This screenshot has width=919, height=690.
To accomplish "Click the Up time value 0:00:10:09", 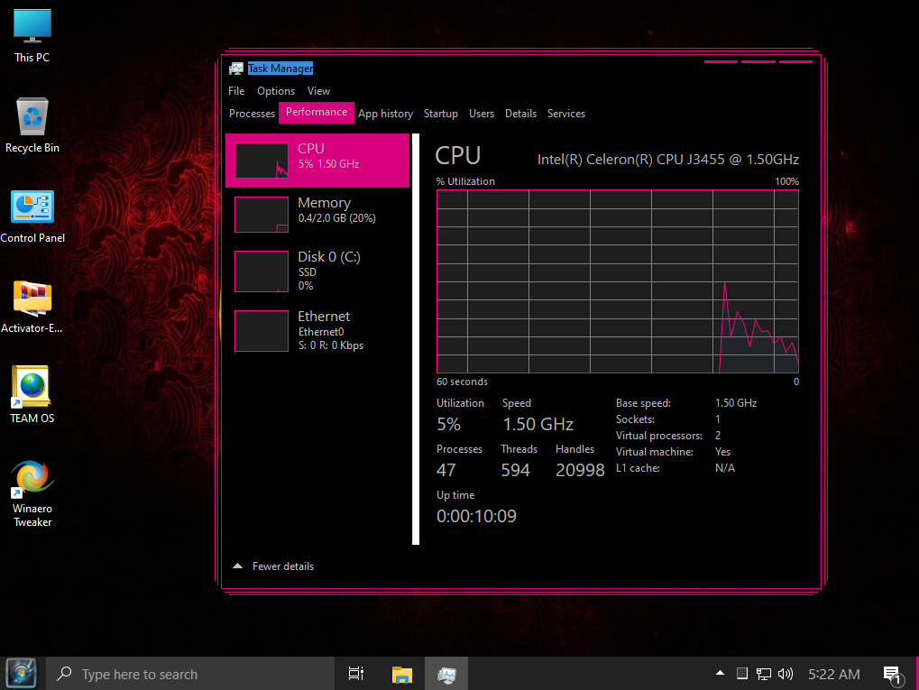I will (476, 516).
